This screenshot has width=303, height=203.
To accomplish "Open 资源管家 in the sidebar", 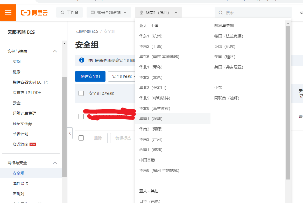I will coord(20,144).
